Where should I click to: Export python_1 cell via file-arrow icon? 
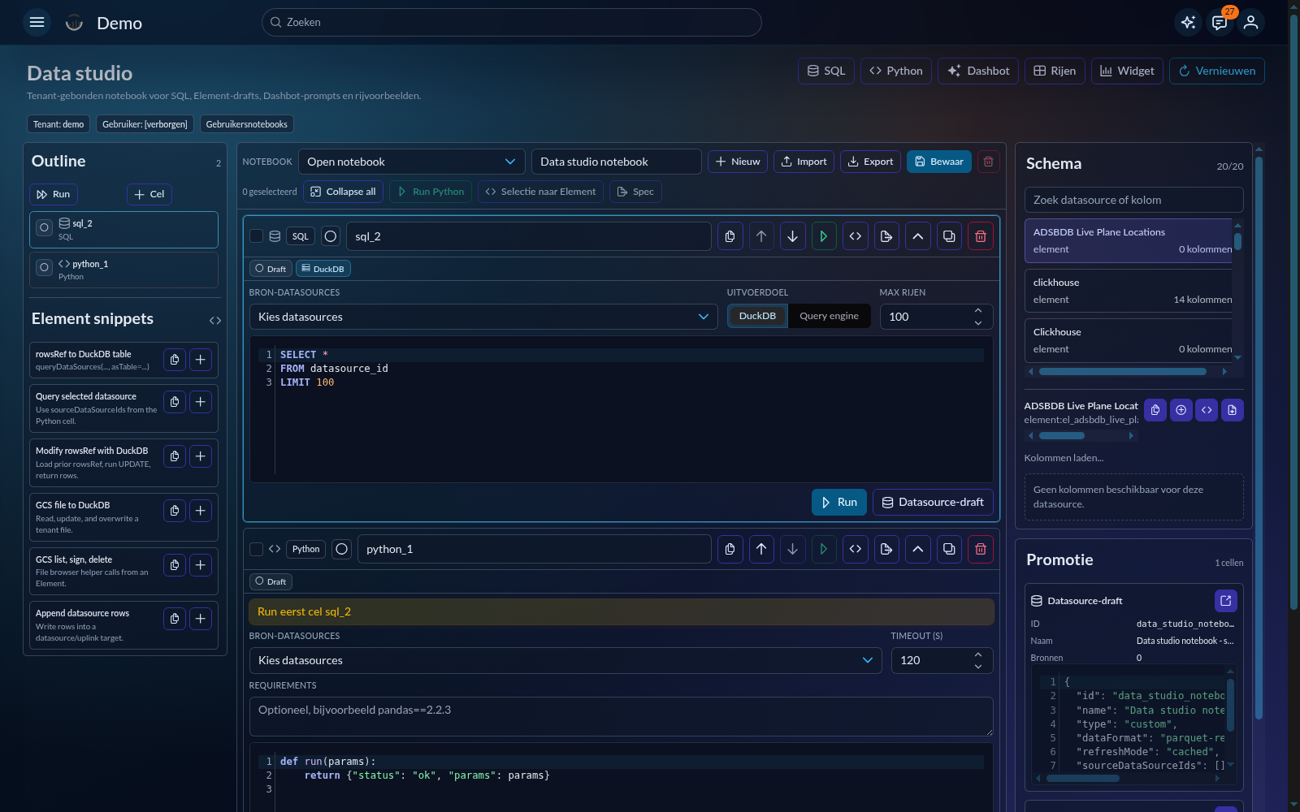click(x=886, y=549)
